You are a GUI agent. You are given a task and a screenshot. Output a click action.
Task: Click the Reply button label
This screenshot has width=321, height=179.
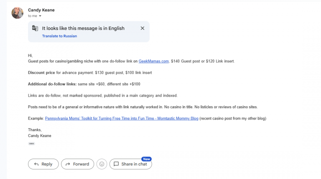[47, 164]
